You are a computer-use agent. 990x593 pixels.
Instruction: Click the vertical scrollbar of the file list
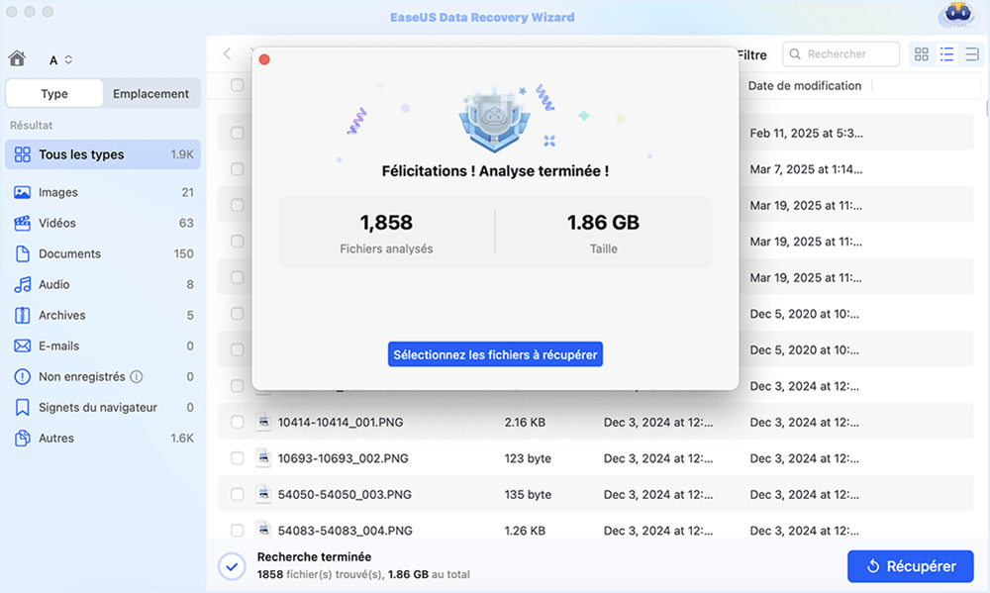987,109
